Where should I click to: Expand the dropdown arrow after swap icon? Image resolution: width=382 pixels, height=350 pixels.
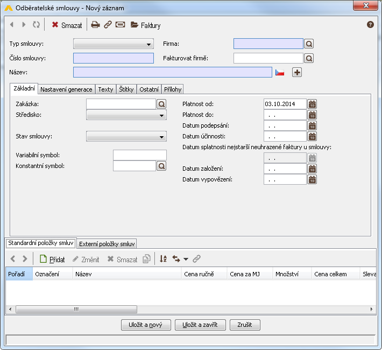pos(186,259)
